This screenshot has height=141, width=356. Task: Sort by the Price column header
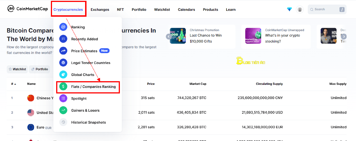(151, 84)
